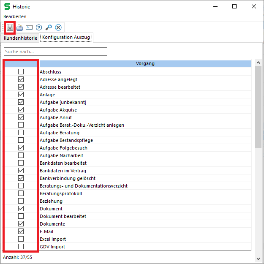The width and height of the screenshot is (264, 264).
Task: Click the Vorgang column header
Action: (x=145, y=63)
